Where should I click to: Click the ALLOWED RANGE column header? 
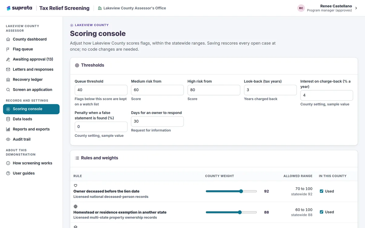tap(298, 176)
